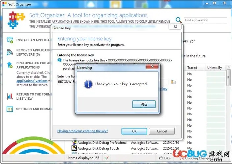The width and height of the screenshot is (232, 164).
Task: Open the applications' versions link
Action: coord(32,81)
